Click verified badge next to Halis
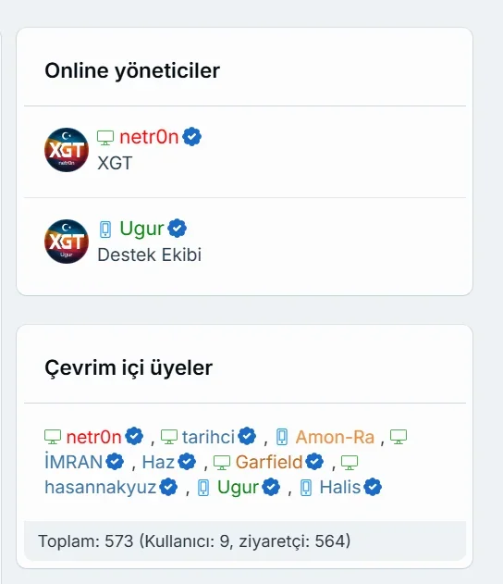The height and width of the screenshot is (584, 503). (373, 487)
